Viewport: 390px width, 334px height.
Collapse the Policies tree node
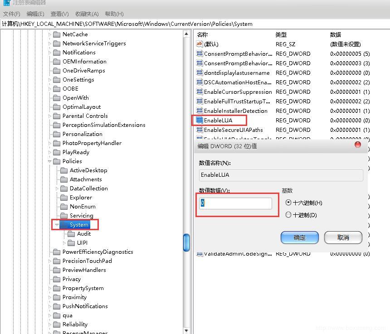pos(50,161)
